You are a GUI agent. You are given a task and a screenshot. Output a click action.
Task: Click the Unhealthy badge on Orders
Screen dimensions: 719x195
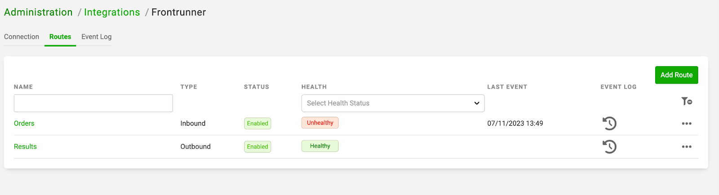point(320,123)
